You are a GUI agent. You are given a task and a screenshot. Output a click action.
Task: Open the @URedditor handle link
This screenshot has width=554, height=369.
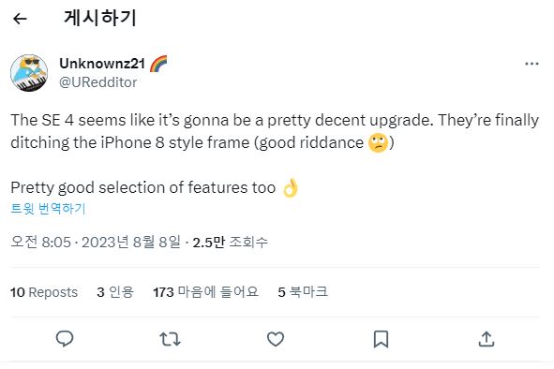click(97, 82)
